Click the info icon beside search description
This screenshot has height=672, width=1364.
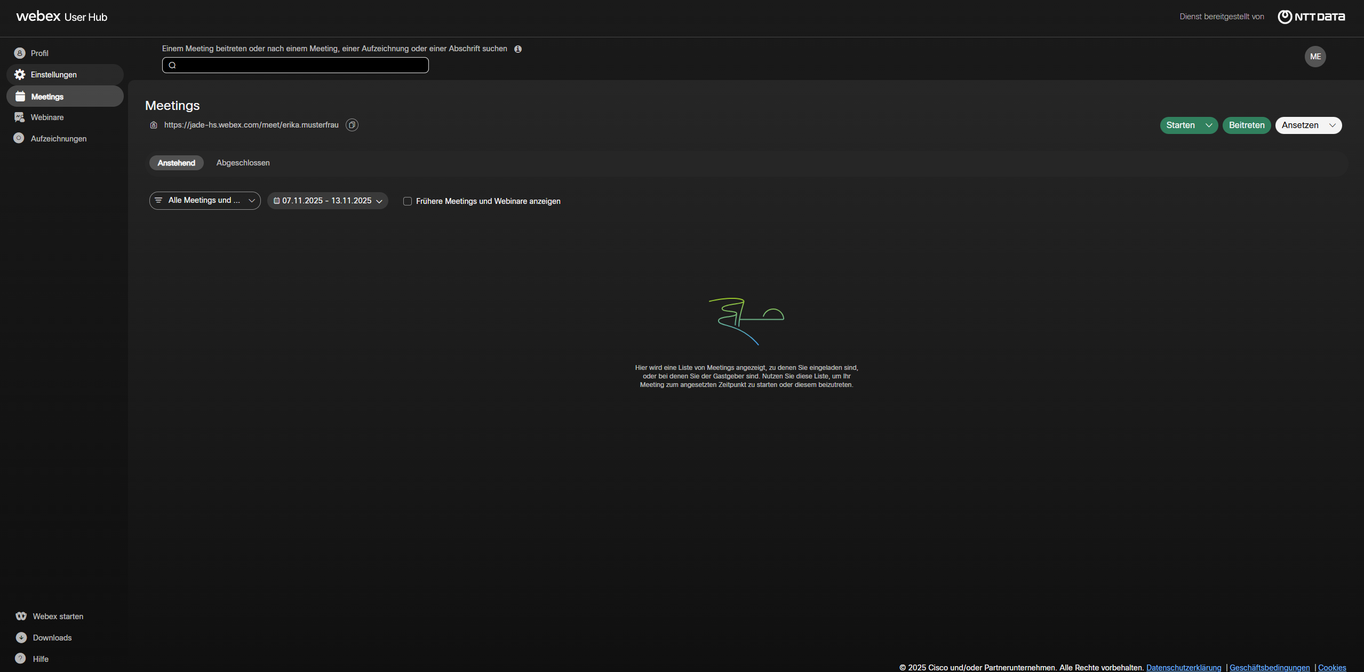click(517, 49)
